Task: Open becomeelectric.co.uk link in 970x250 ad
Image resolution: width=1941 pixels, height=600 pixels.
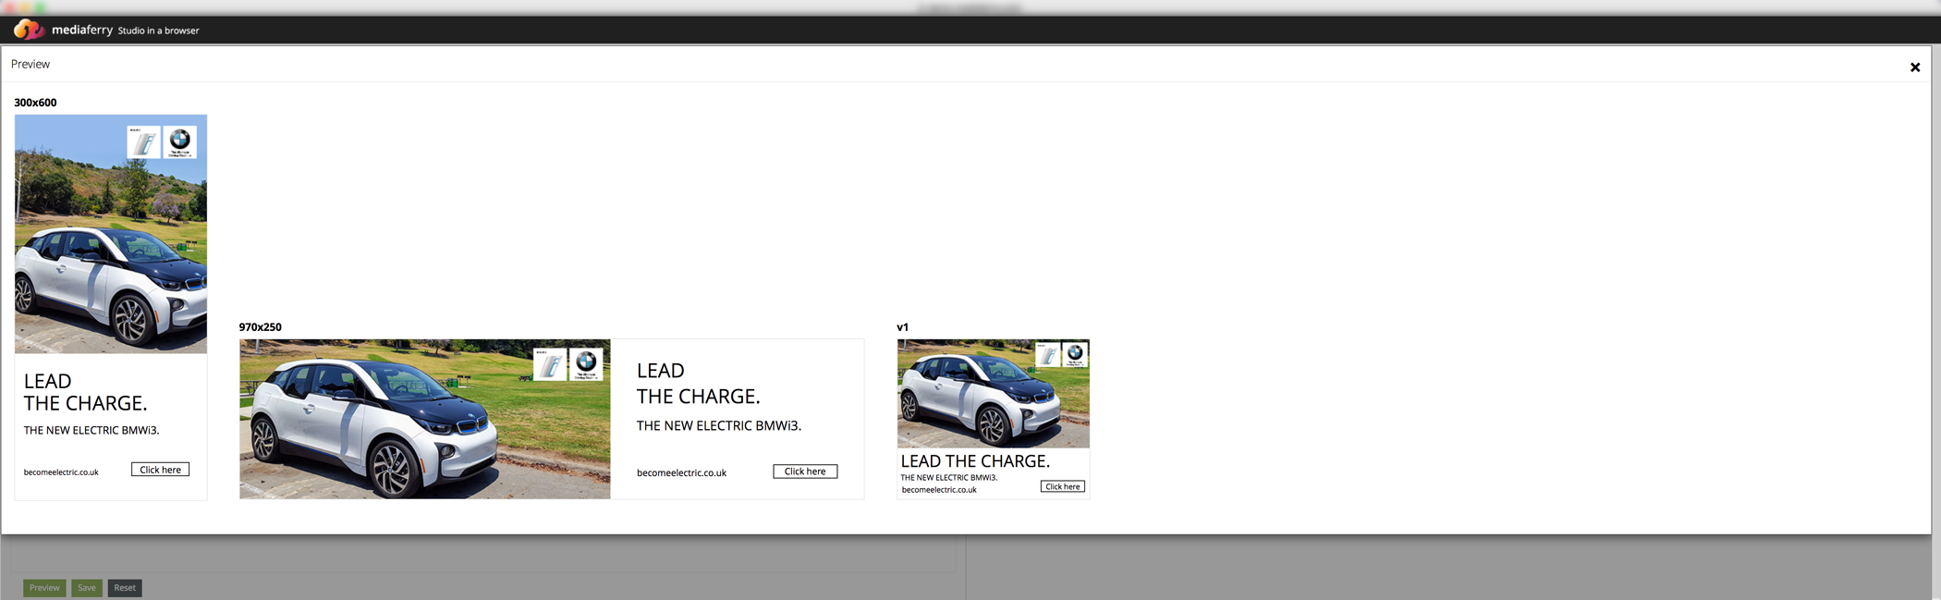Action: pos(681,472)
